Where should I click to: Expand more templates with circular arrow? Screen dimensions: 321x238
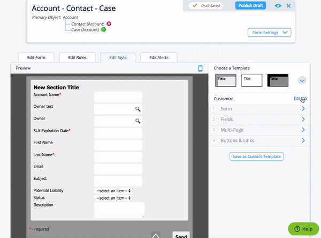(302, 81)
